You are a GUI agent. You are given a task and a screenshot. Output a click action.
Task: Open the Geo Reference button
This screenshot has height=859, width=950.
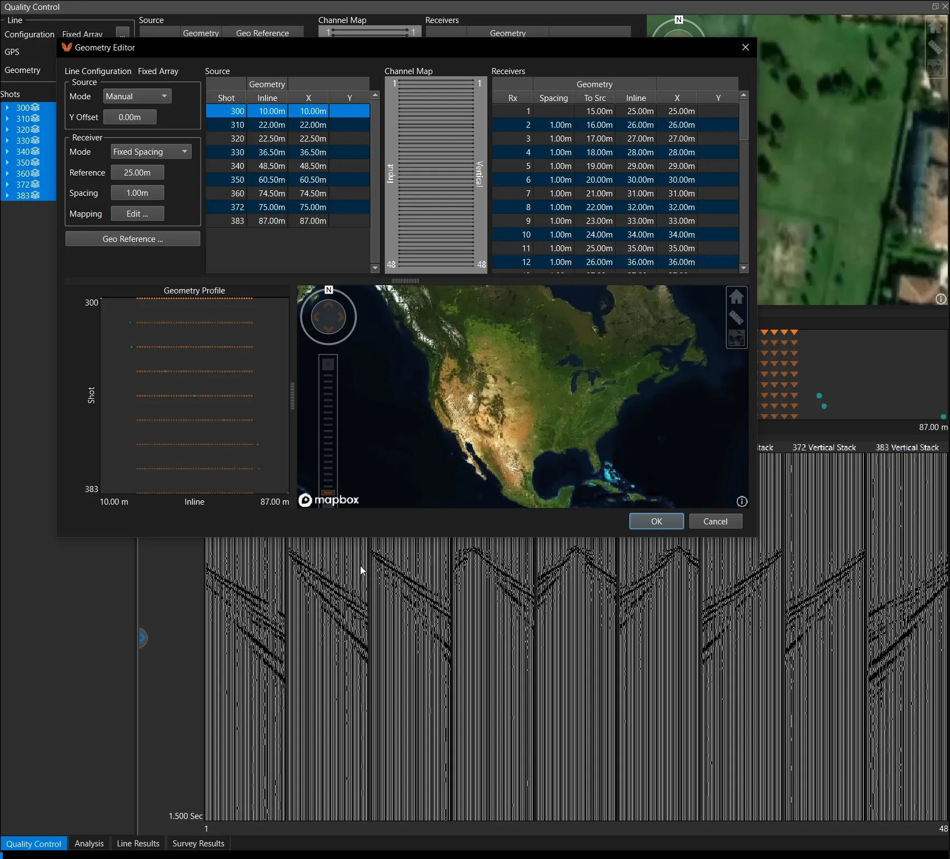tap(133, 239)
